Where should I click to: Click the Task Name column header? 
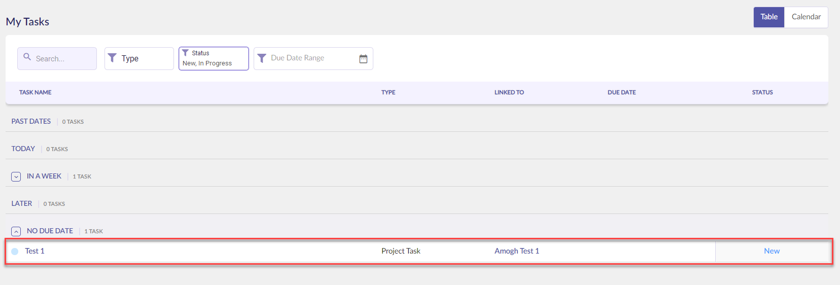(x=35, y=92)
